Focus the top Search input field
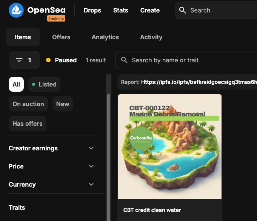 tap(216, 10)
